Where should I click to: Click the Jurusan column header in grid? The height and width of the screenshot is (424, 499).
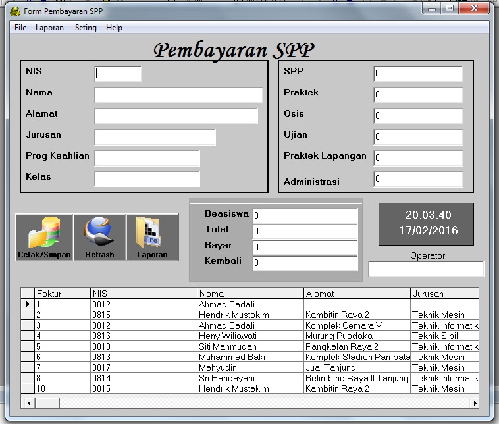pos(444,294)
